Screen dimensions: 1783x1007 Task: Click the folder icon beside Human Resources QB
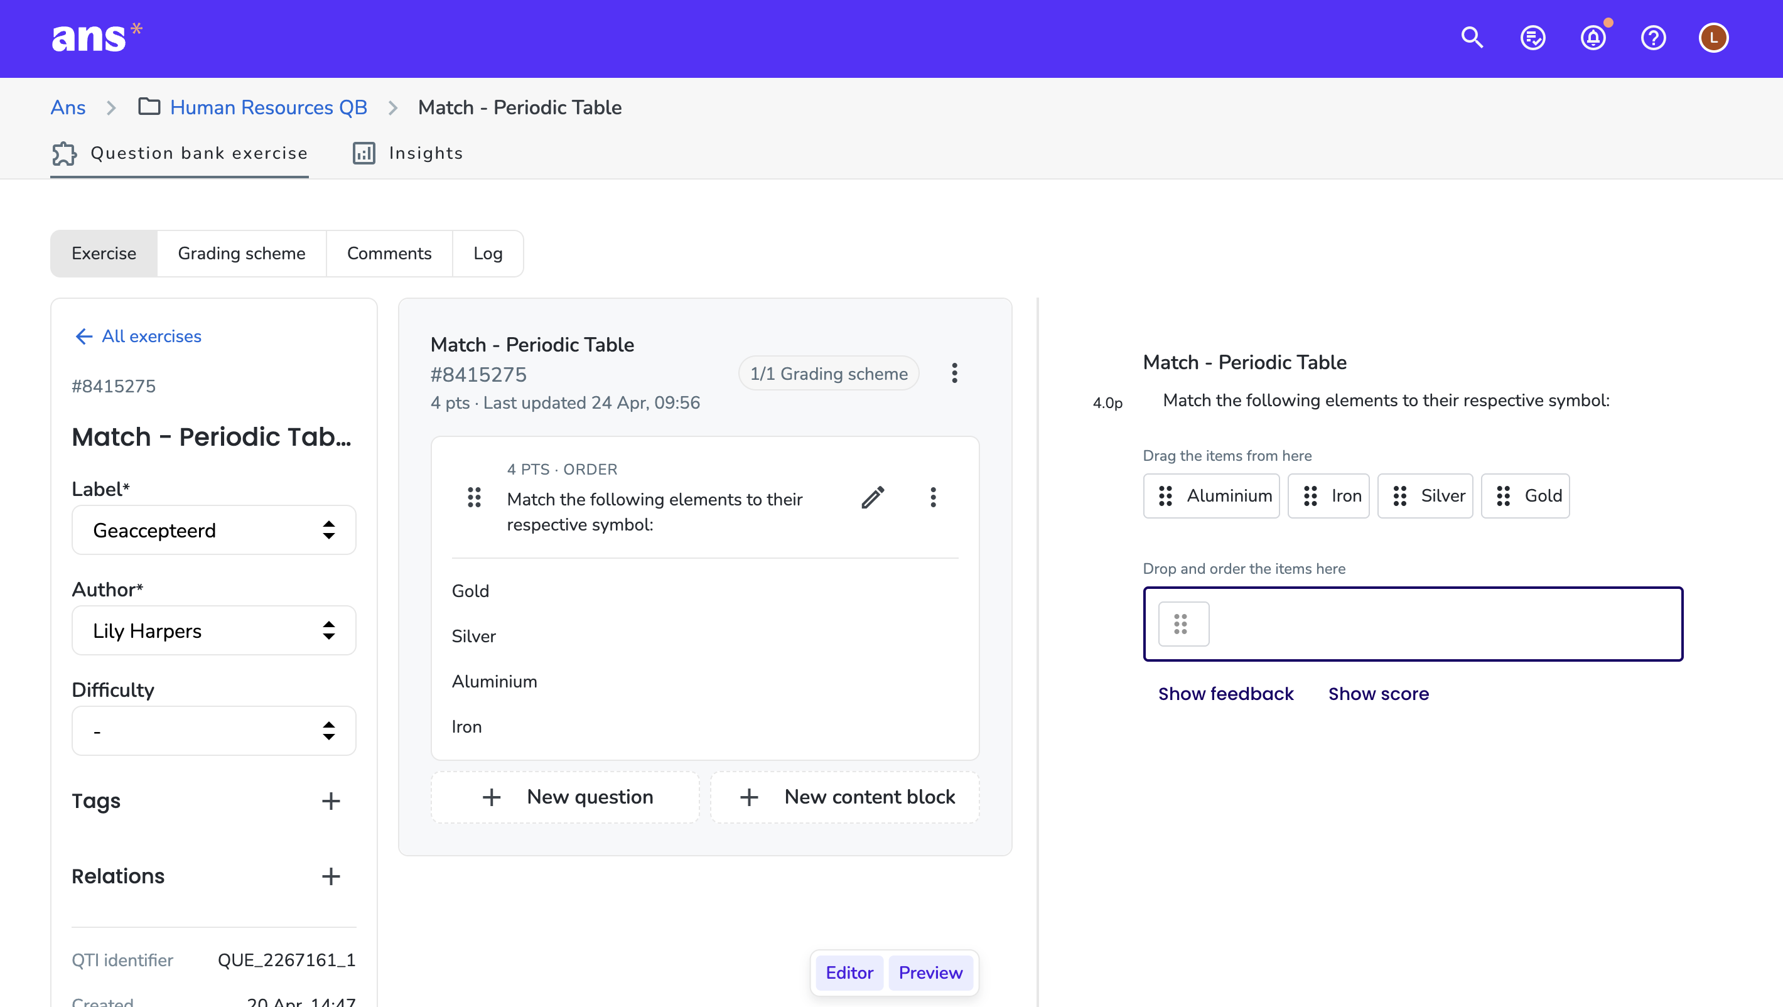pos(149,107)
